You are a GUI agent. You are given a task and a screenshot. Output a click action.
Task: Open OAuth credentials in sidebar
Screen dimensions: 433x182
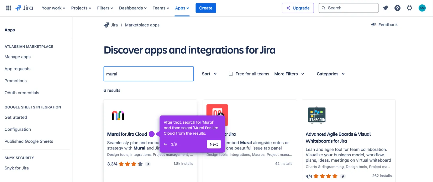point(22,93)
